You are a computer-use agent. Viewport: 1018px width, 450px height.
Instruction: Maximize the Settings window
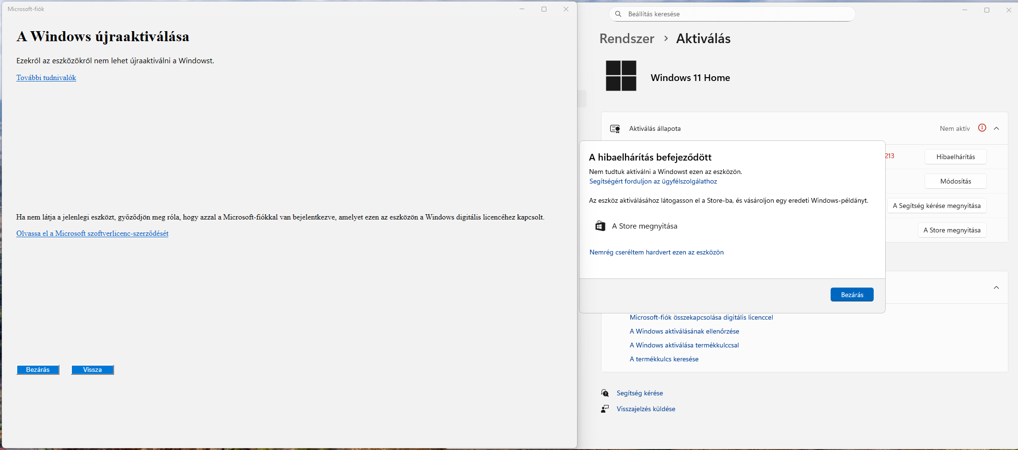(x=987, y=10)
